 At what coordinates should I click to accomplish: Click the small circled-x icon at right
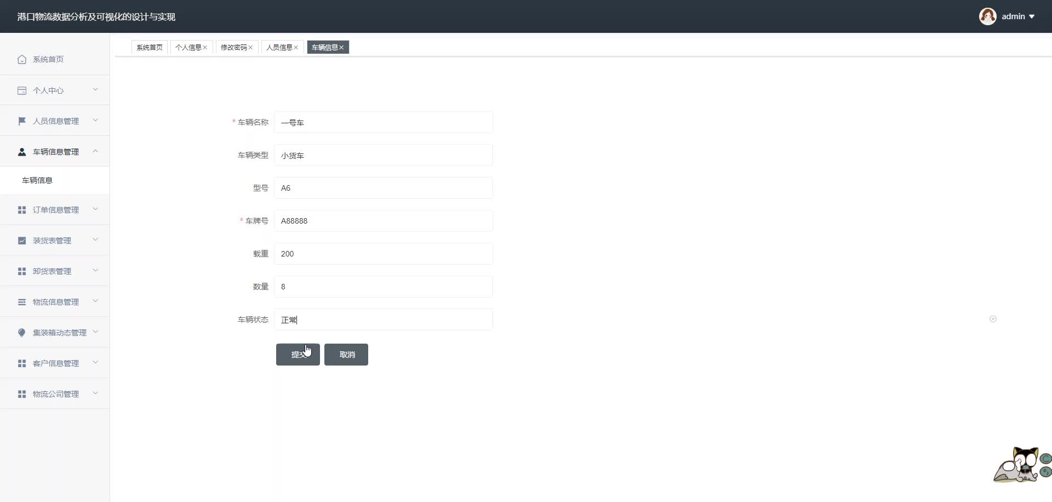coord(993,319)
